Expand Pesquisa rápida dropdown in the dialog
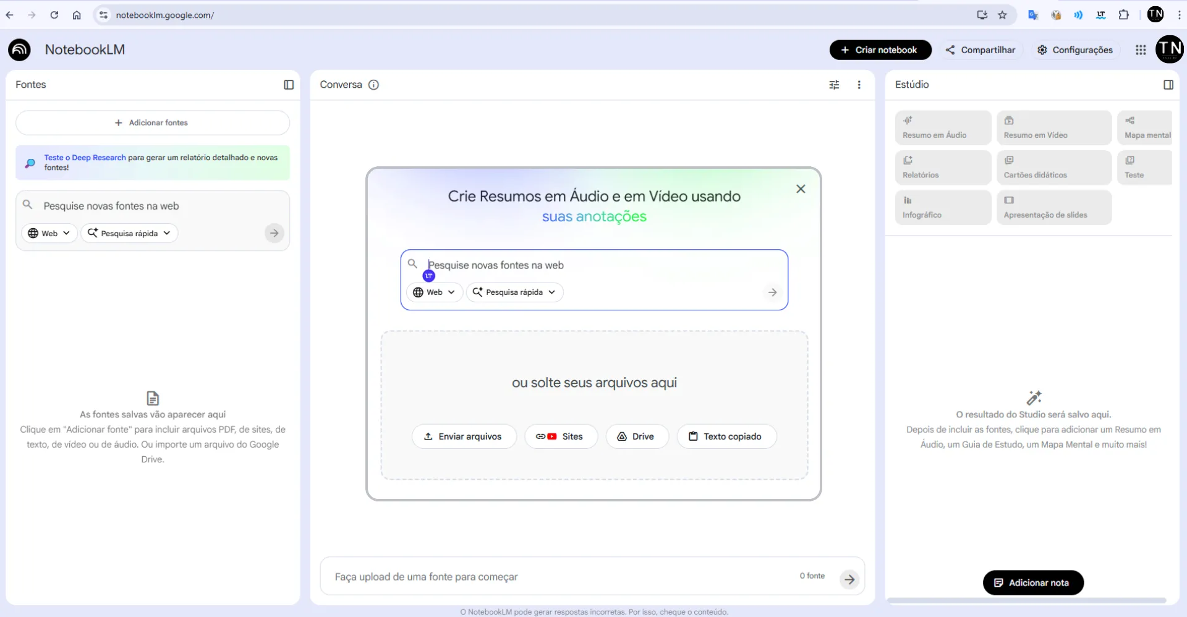 [x=514, y=292]
